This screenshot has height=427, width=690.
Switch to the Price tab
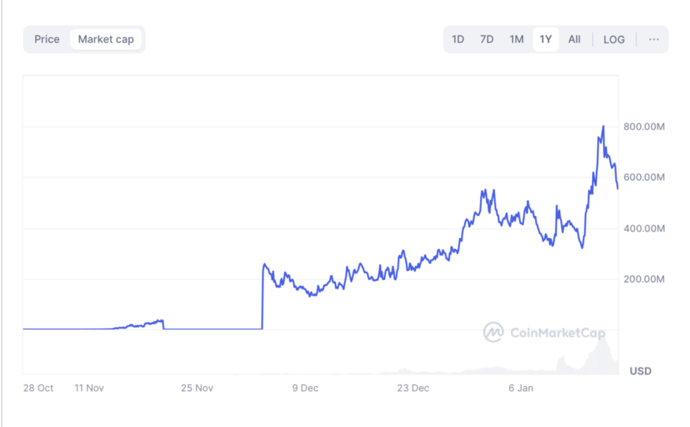point(47,40)
